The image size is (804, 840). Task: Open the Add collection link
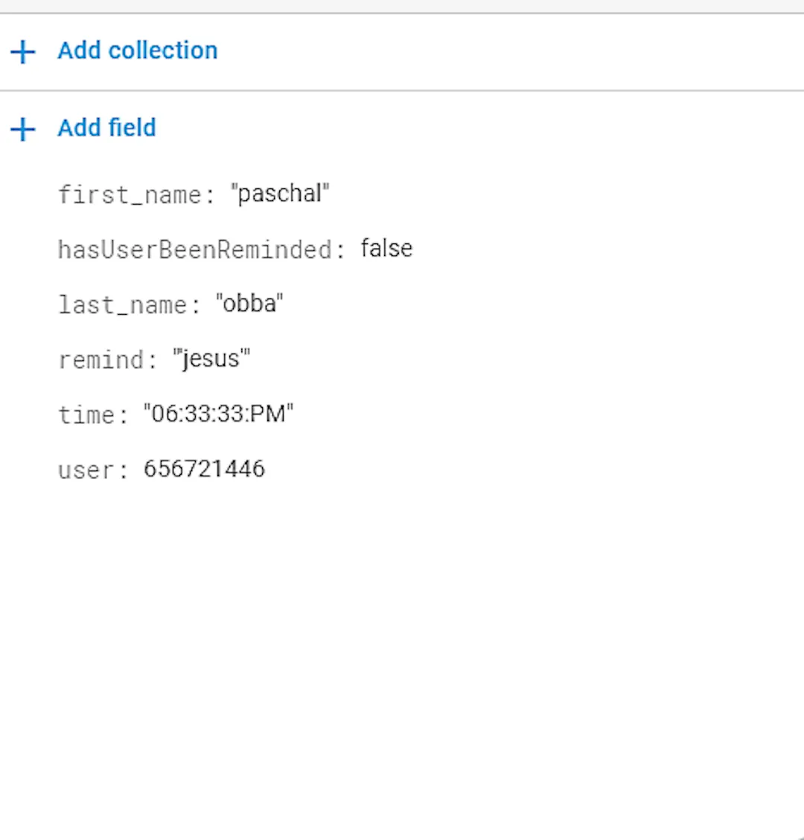point(137,51)
